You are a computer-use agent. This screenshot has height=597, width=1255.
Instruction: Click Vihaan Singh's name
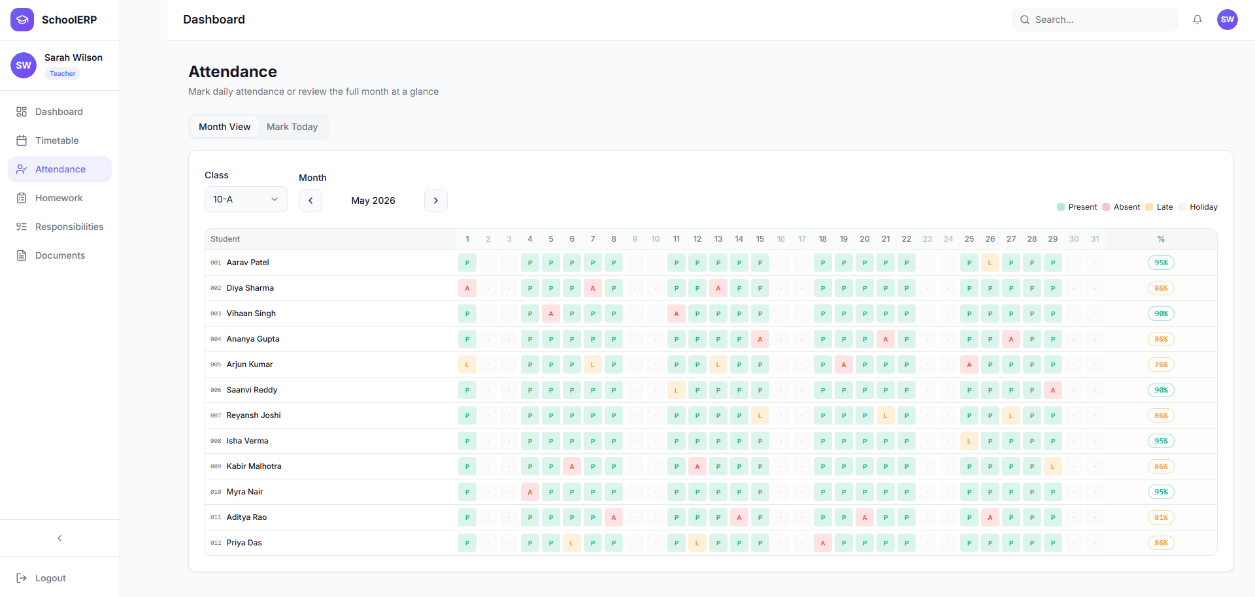(x=251, y=314)
